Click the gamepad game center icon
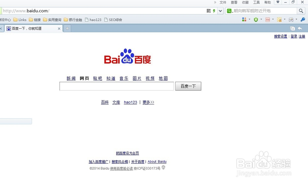Viewport: 308px width, 184px height. pyautogui.click(x=291, y=19)
